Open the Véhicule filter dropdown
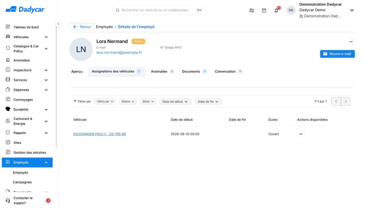This screenshot has height=211, width=366. pos(105,102)
